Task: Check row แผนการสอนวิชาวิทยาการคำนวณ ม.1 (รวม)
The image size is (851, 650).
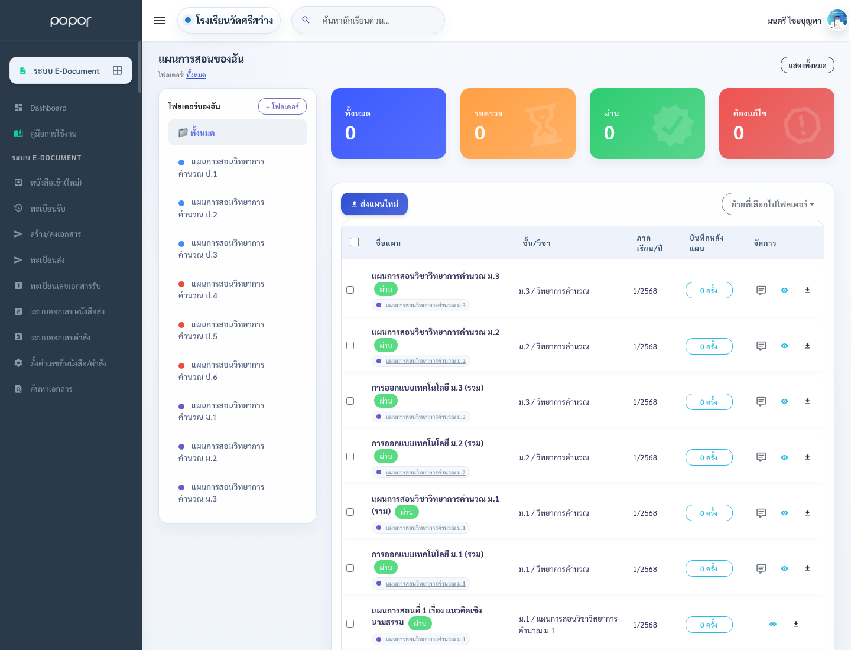Action: tap(350, 512)
